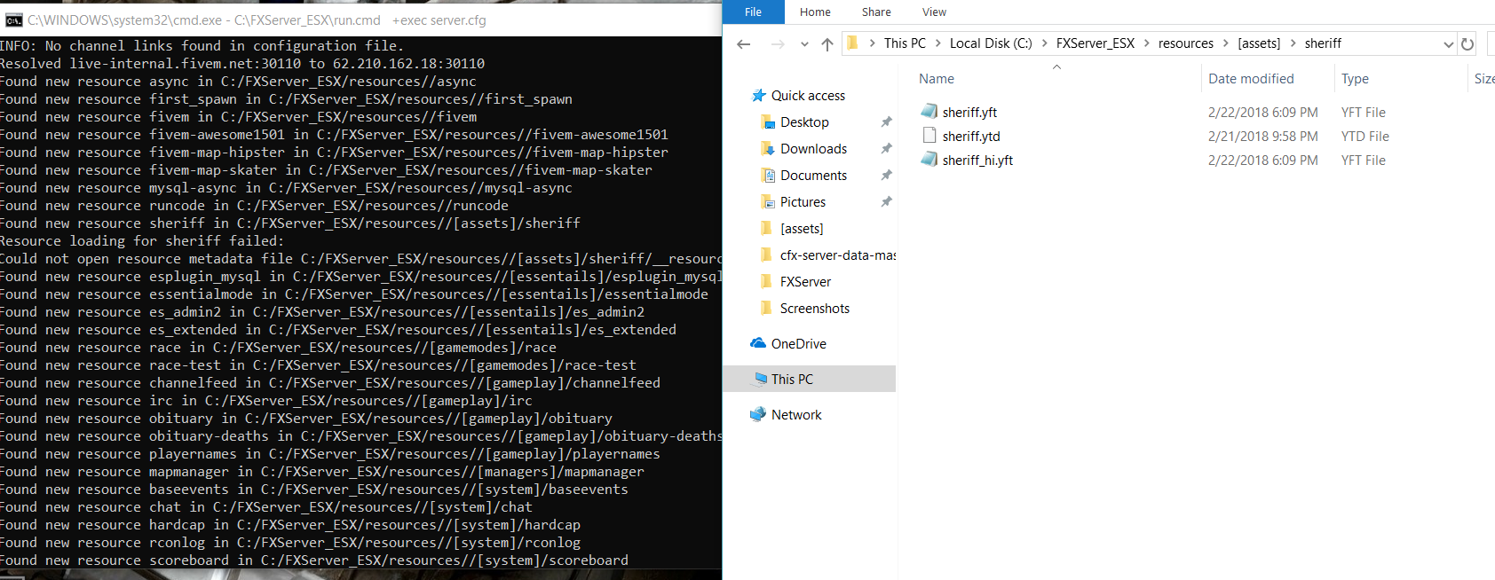Click the Forward arrow in Explorer
1495x580 pixels.
(x=778, y=43)
